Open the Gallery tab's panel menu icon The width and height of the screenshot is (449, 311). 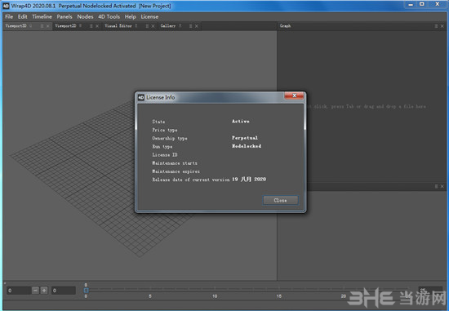(190, 26)
